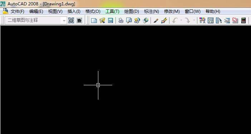
Task: Click the Publish icon
Action: 137,20
